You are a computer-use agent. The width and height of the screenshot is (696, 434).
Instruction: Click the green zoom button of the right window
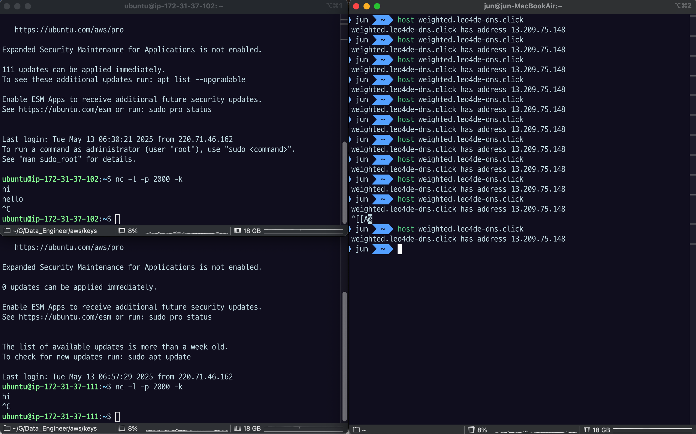377,6
